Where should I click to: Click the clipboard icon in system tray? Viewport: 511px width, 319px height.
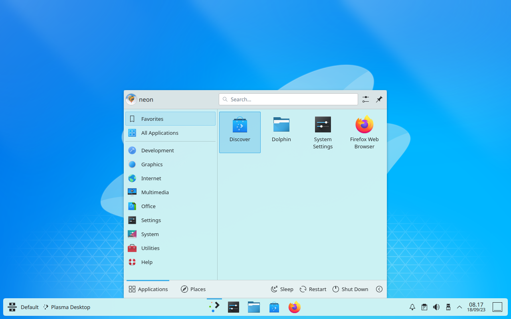[424, 307]
